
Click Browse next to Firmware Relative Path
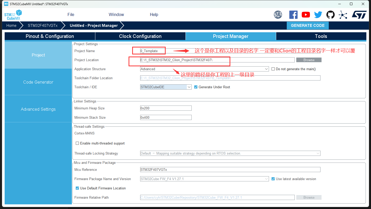(x=309, y=197)
